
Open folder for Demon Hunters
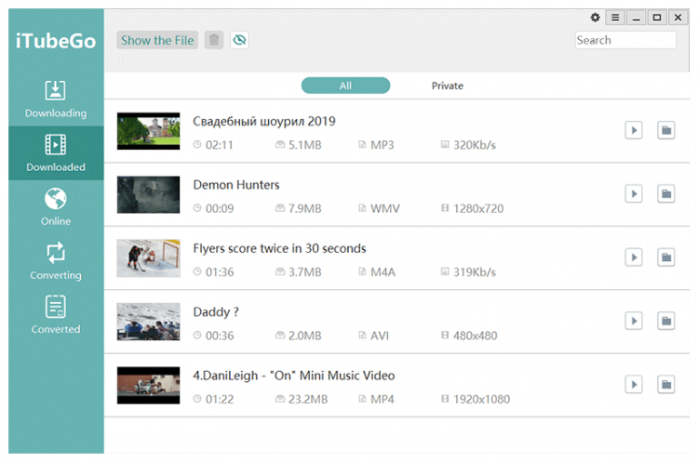tap(666, 194)
